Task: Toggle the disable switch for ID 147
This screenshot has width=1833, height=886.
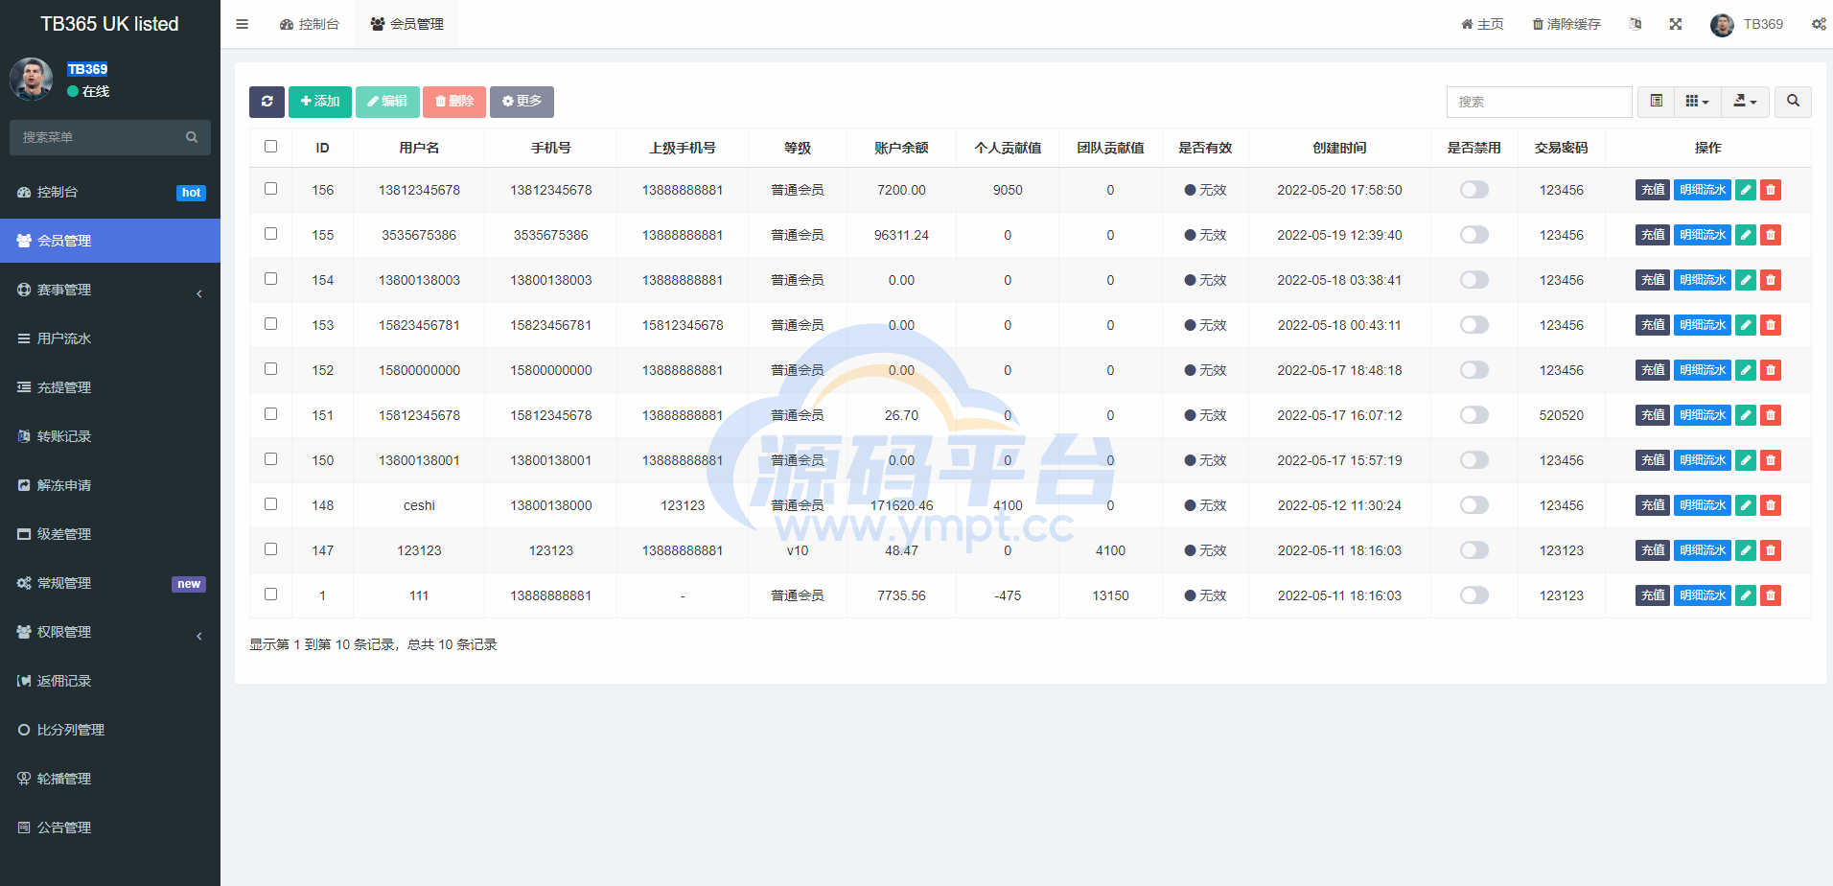Action: (1473, 550)
